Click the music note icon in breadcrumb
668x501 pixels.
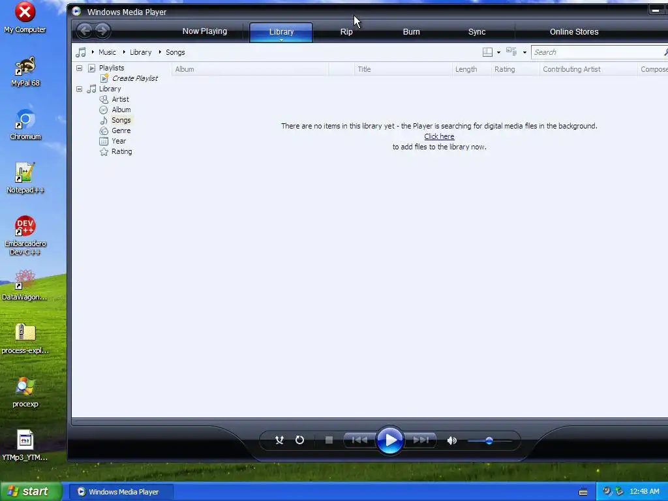click(81, 52)
